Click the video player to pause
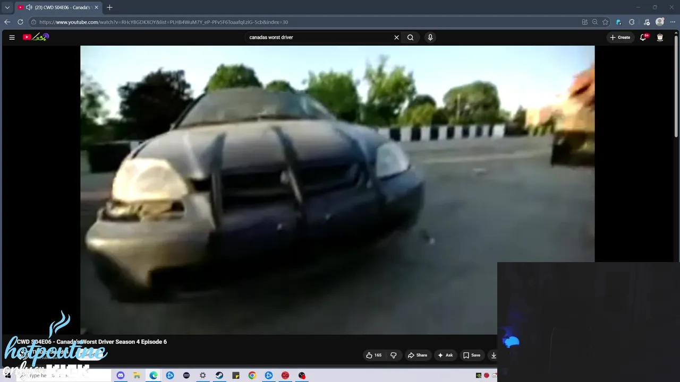680x382 pixels. pyautogui.click(x=337, y=190)
